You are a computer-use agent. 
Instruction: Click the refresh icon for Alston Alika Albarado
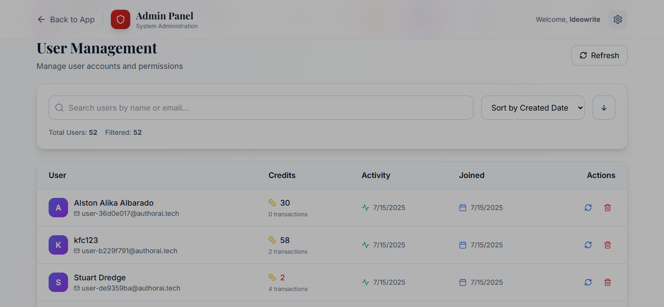tap(588, 208)
